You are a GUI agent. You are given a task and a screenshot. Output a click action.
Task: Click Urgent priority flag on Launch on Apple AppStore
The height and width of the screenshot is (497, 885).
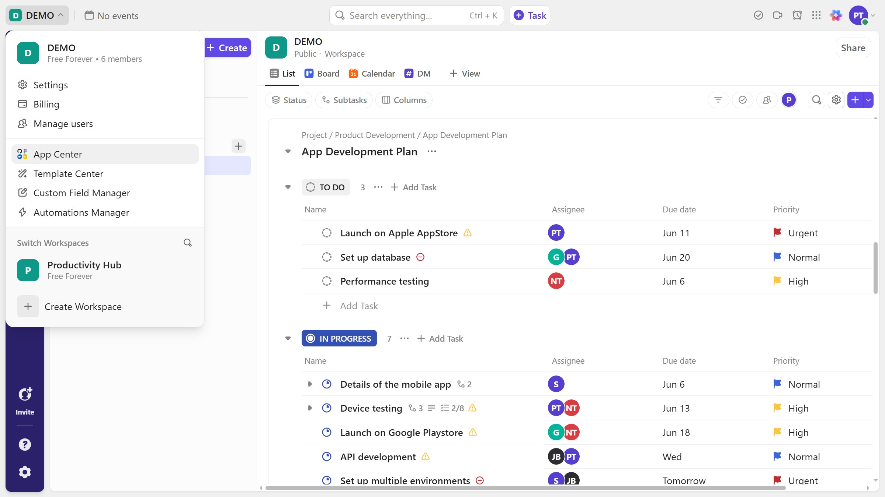click(778, 233)
